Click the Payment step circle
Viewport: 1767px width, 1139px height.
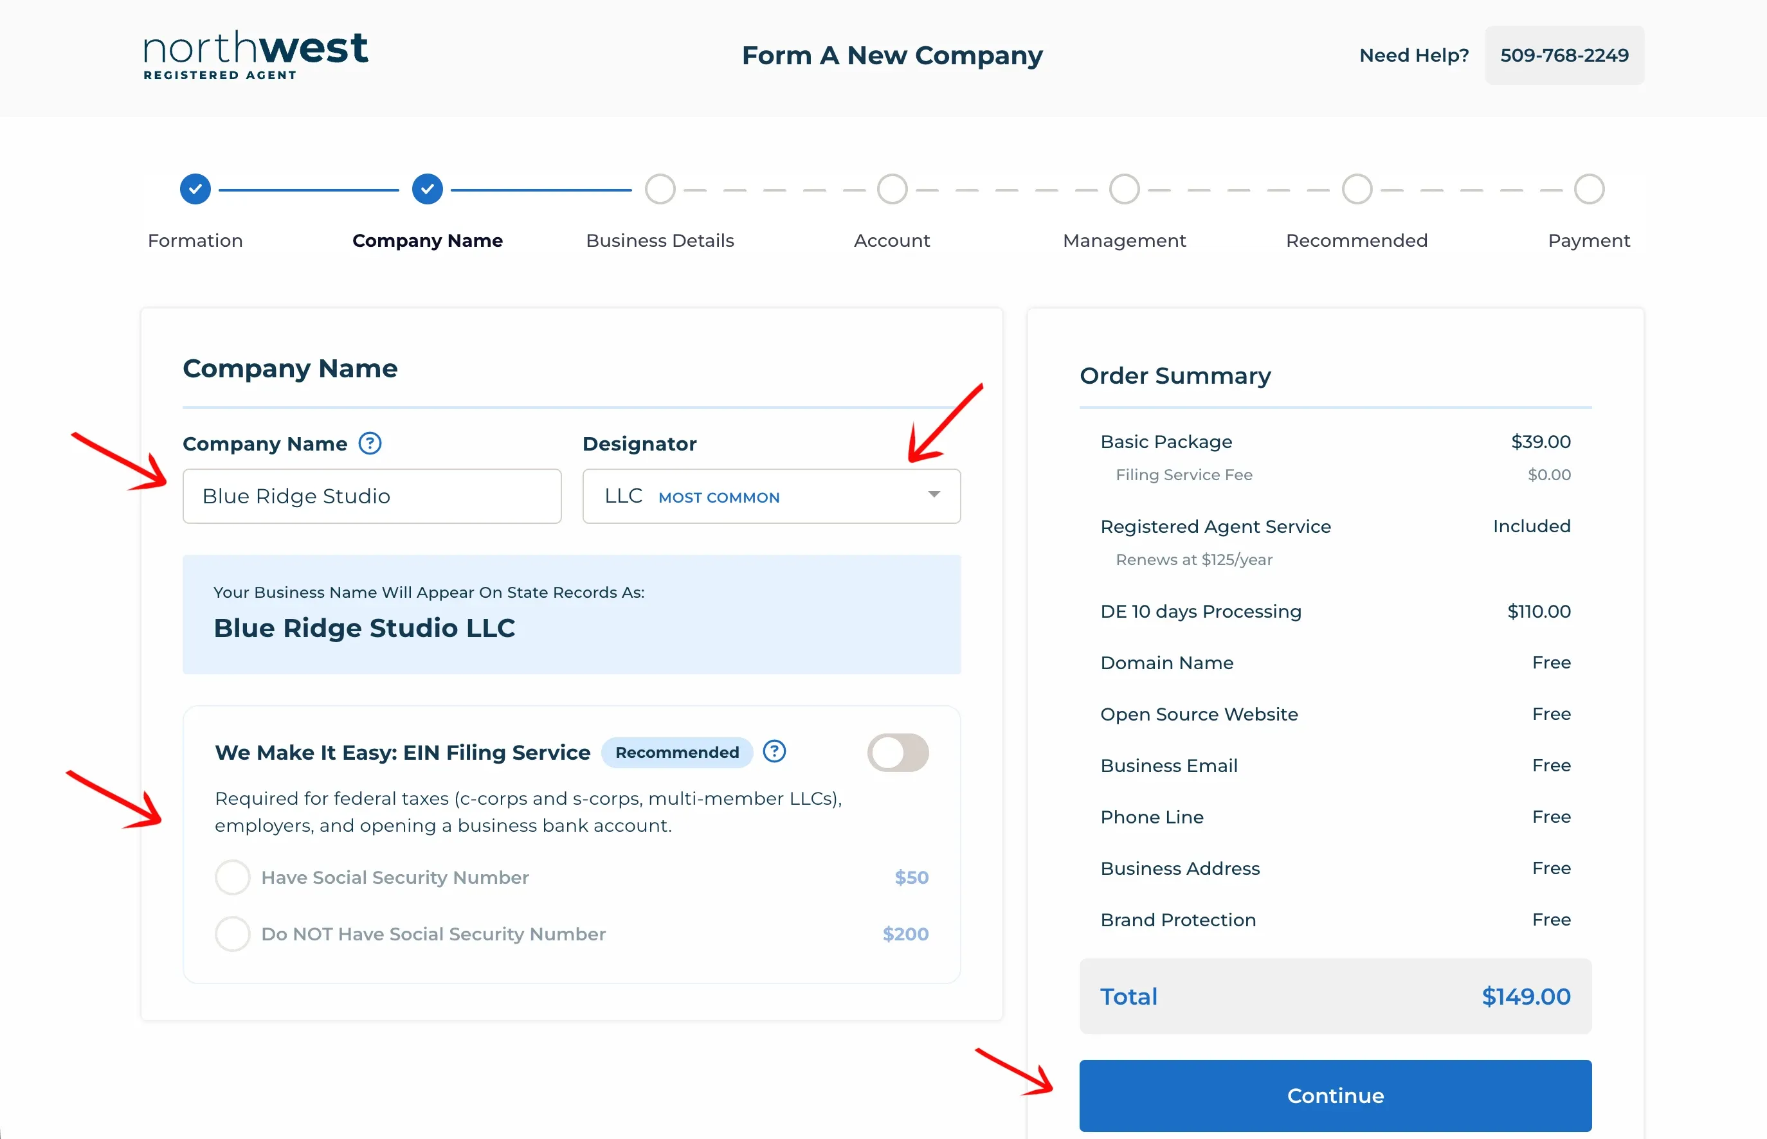pyautogui.click(x=1590, y=190)
